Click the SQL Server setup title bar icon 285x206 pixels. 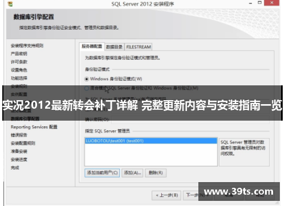pyautogui.click(x=10, y=3)
